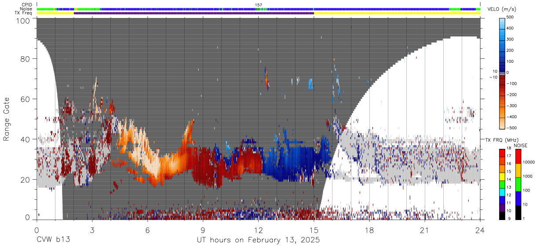Viewport: 540px width, 249px height.
Task: Click the 'CPID' row label
Action: tap(27, 5)
